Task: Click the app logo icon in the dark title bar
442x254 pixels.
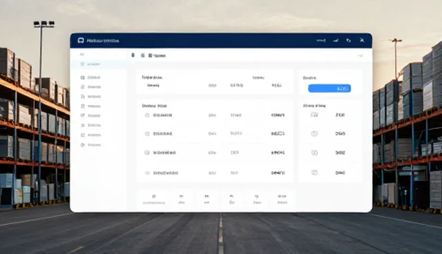Action: pos(81,41)
